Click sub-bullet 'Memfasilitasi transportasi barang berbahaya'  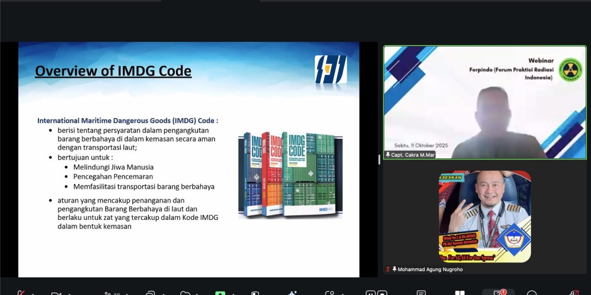coord(144,186)
